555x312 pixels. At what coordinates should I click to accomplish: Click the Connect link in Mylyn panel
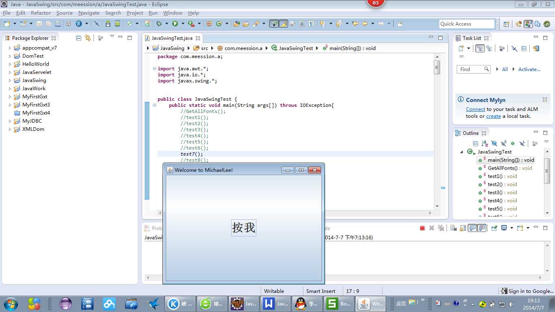[475, 109]
